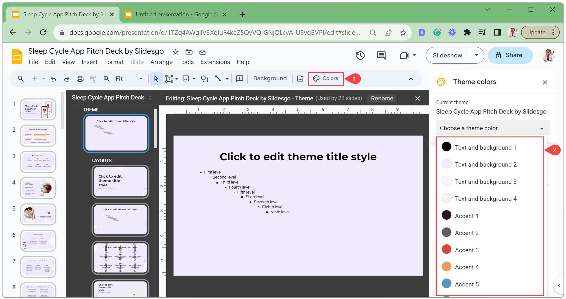Select the Shape tool icon
566x299 pixels.
point(204,79)
